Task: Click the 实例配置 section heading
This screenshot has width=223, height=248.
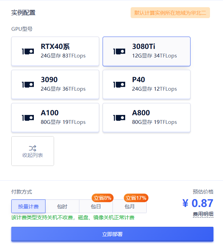Action: tap(23, 13)
